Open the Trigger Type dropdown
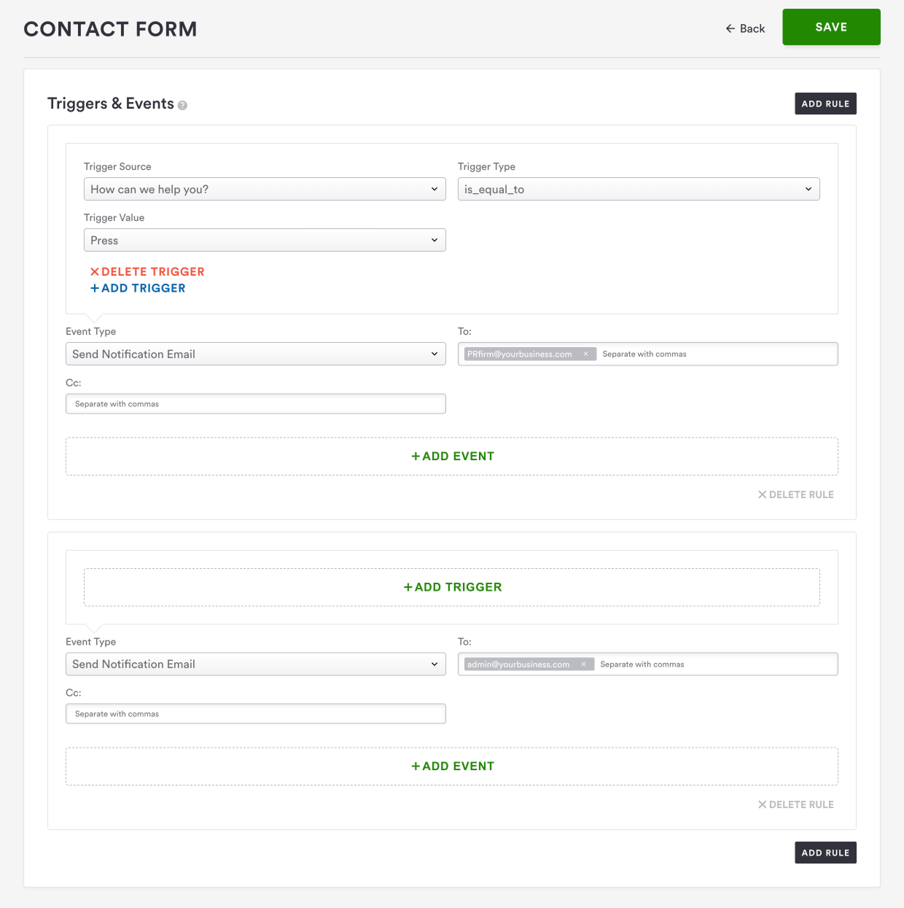Screen dimensions: 904x908 click(x=639, y=190)
